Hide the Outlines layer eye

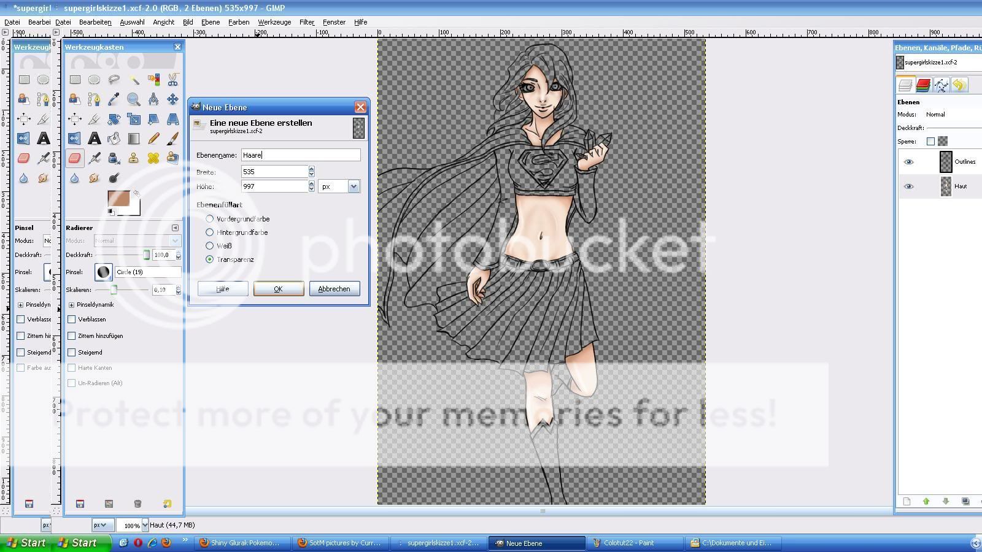(909, 162)
